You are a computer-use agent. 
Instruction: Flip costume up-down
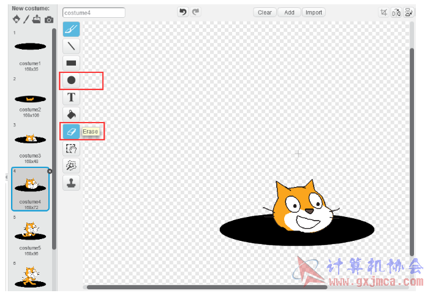pos(409,12)
